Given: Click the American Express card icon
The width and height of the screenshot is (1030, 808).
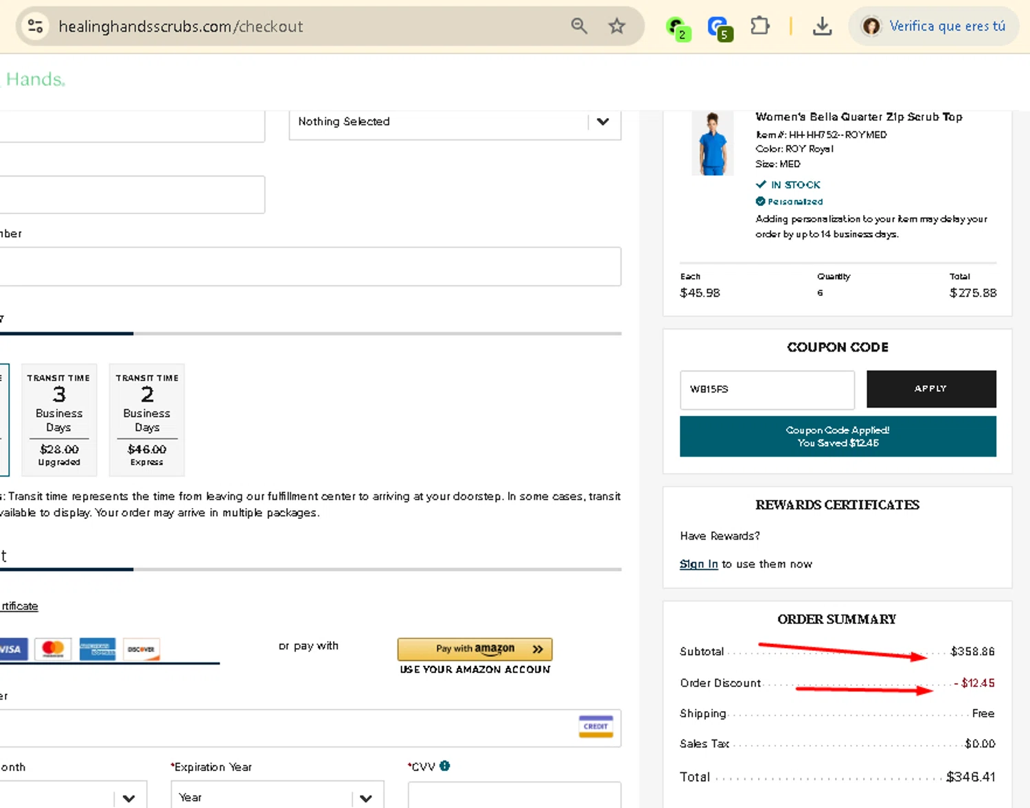Looking at the screenshot, I should (98, 649).
